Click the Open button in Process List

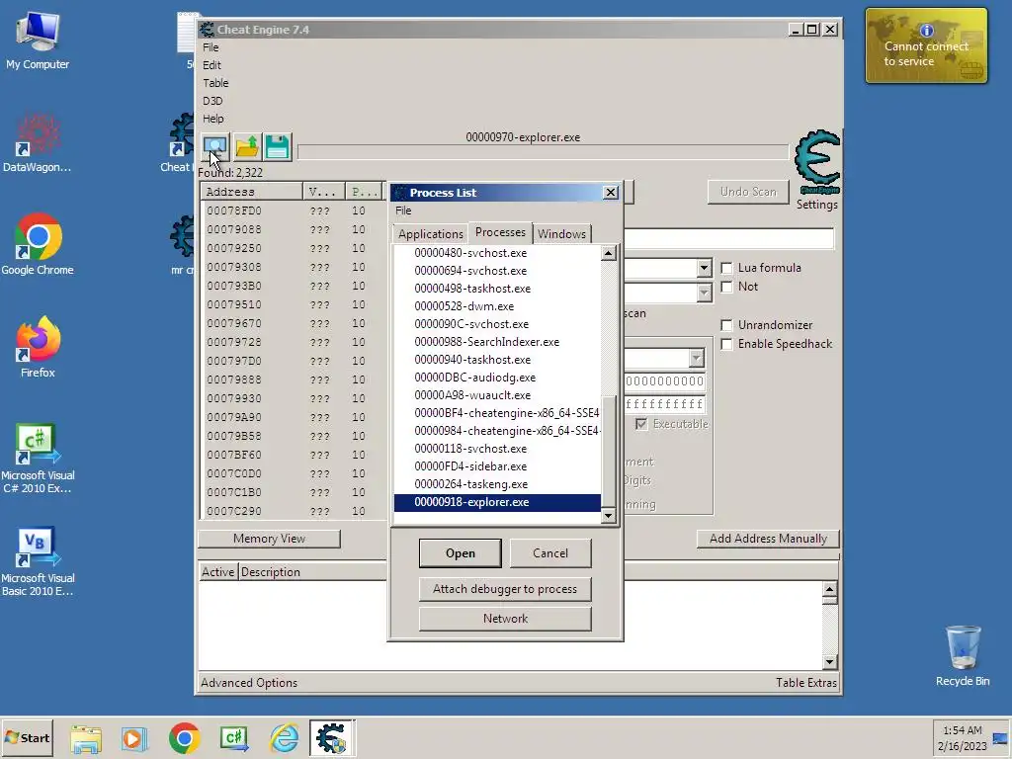click(x=461, y=553)
